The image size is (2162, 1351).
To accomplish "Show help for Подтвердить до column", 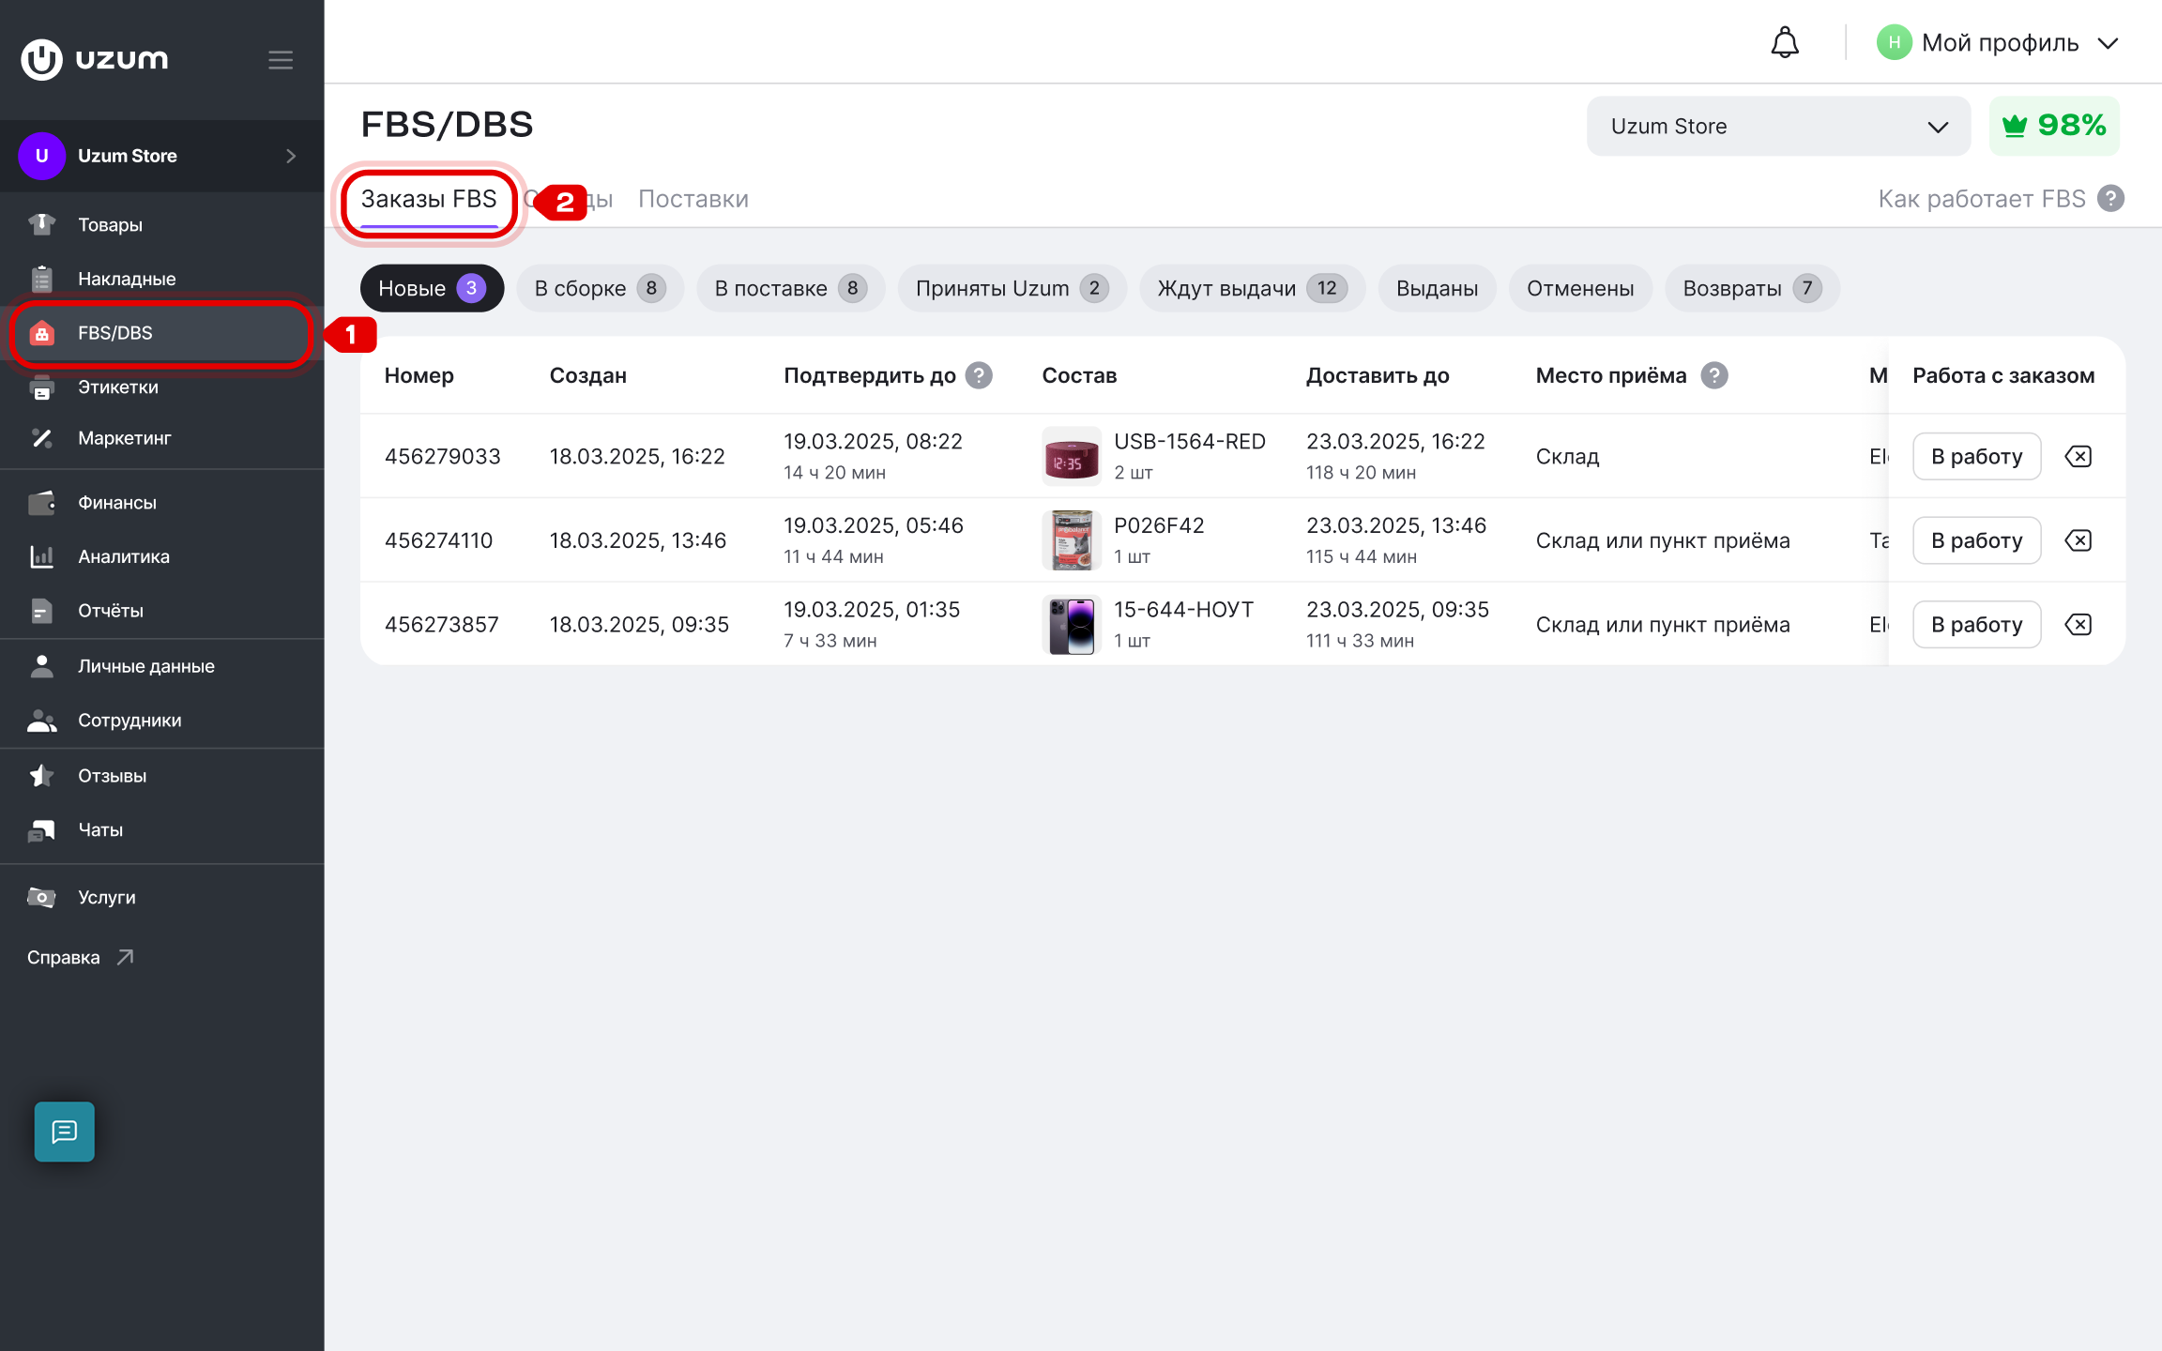I will point(980,375).
